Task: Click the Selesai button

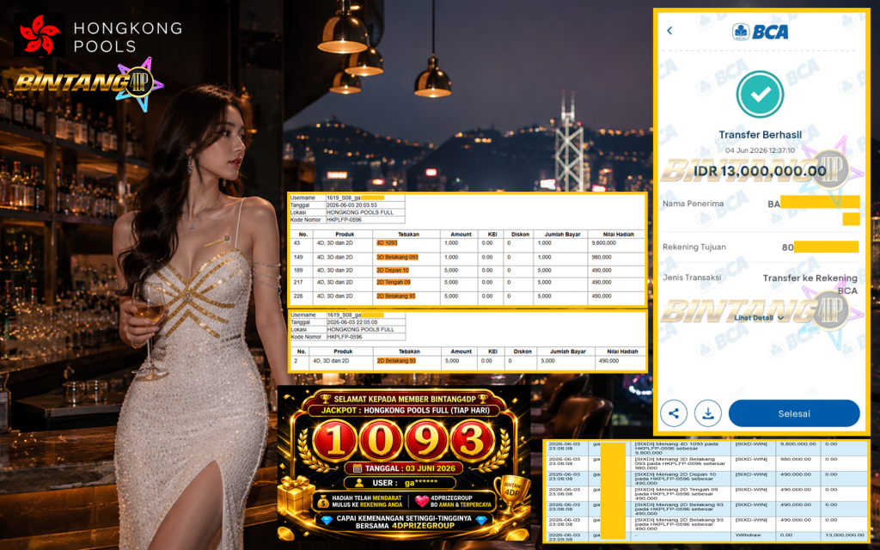Action: [x=793, y=413]
